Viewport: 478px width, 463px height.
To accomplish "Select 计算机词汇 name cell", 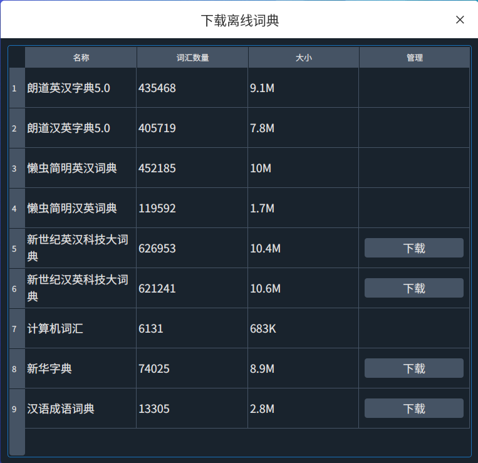I will [x=80, y=328].
